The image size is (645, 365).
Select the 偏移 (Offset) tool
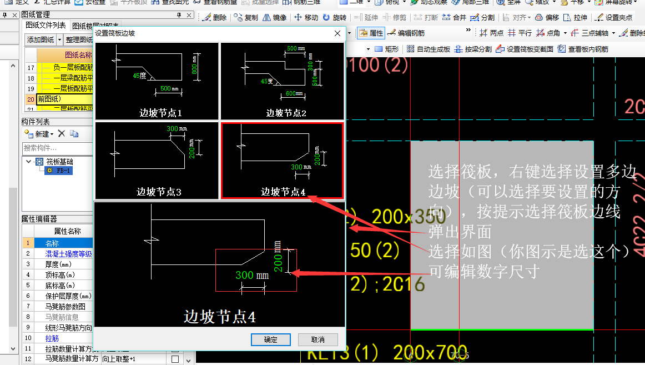(x=547, y=18)
